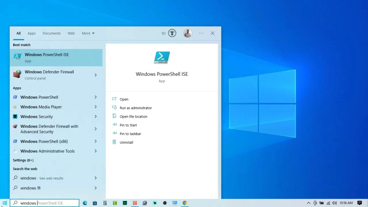Expand the More filter dropdown

88,33
